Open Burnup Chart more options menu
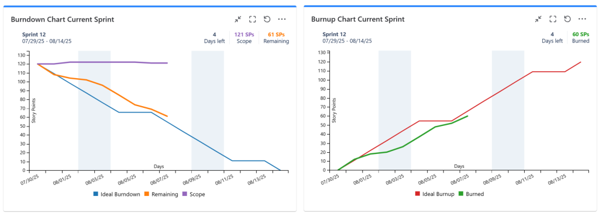599x214 pixels. [582, 19]
